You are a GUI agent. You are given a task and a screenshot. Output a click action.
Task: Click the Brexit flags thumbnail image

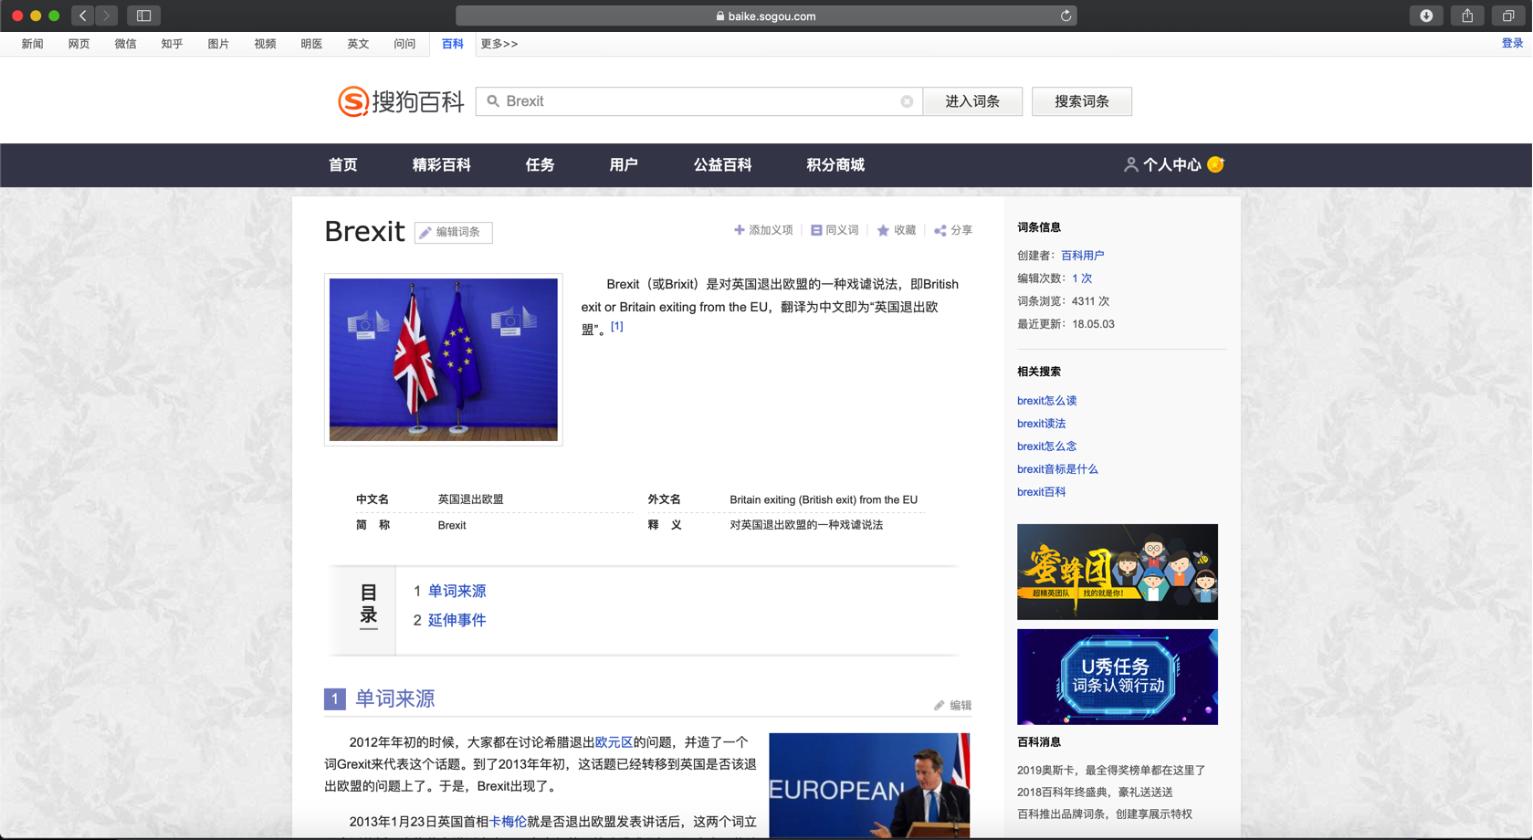coord(444,360)
